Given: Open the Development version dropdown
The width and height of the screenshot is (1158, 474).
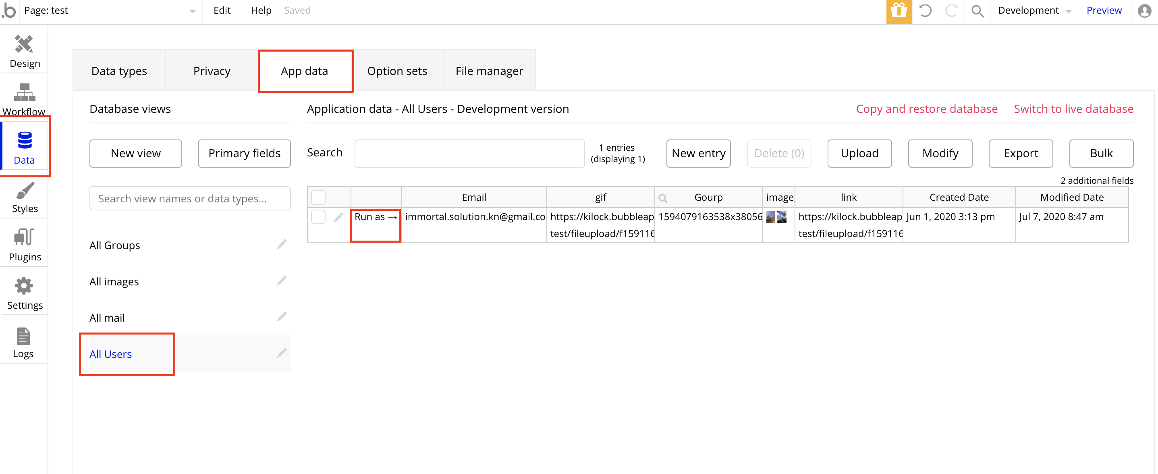Looking at the screenshot, I should (x=1034, y=11).
